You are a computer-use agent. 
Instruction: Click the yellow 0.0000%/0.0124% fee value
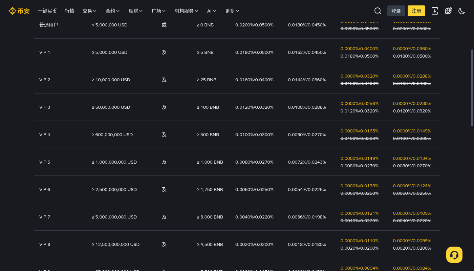click(412, 186)
